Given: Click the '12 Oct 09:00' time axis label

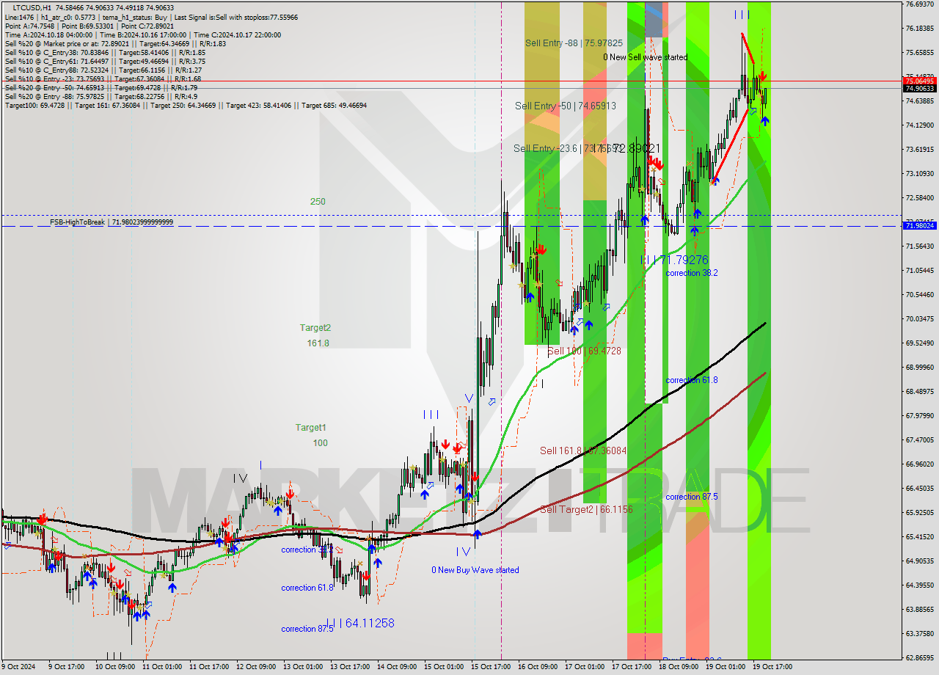Looking at the screenshot, I should pos(256,667).
